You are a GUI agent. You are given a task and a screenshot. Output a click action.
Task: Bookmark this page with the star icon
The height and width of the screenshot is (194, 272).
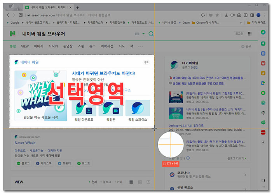pyautogui.click(x=217, y=15)
